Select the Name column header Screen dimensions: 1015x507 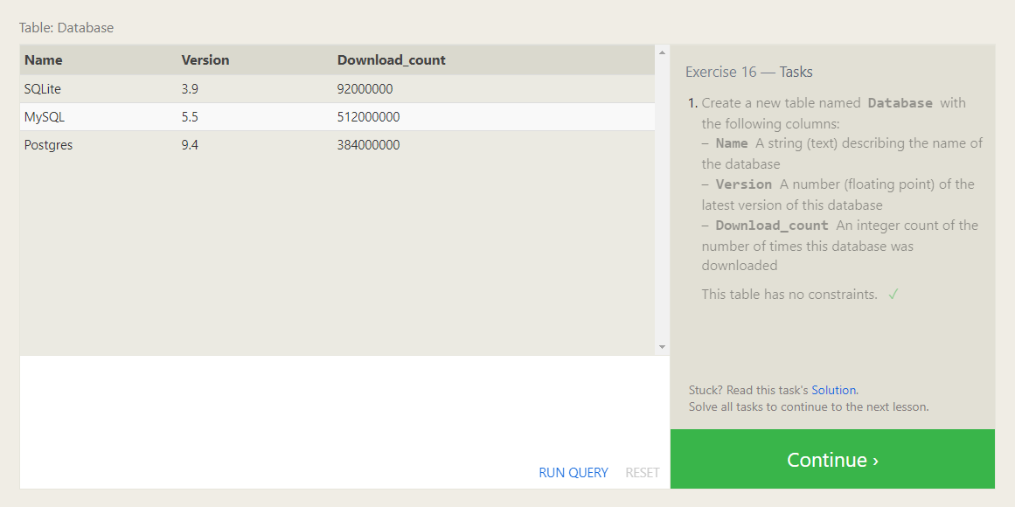(x=44, y=60)
